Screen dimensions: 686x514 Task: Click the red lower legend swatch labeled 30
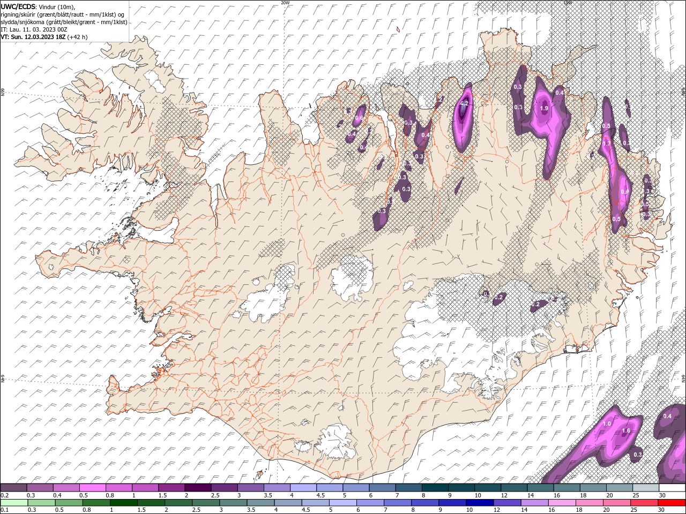[x=671, y=503]
